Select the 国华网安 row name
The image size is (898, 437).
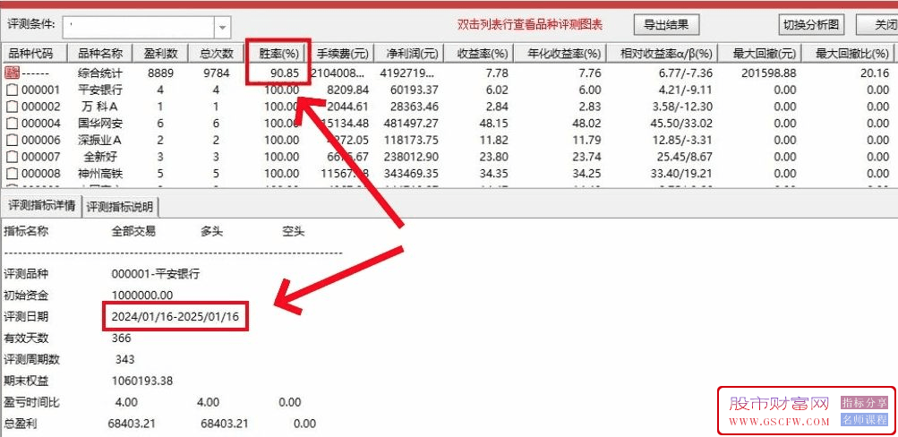click(100, 124)
